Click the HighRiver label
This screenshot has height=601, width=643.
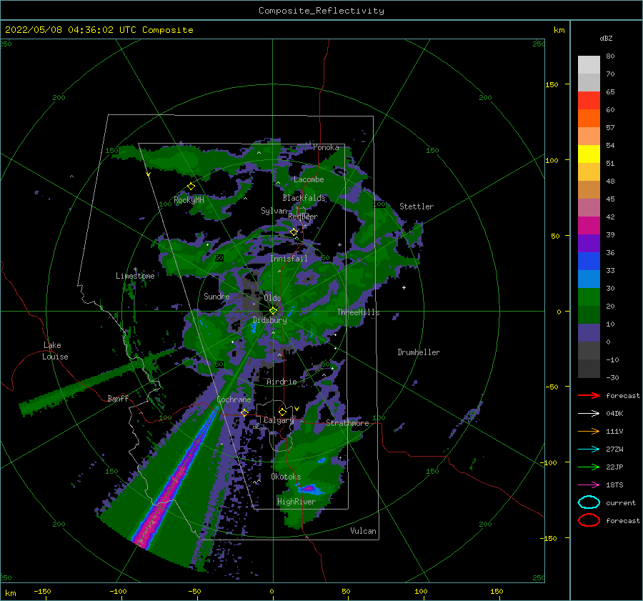(296, 502)
